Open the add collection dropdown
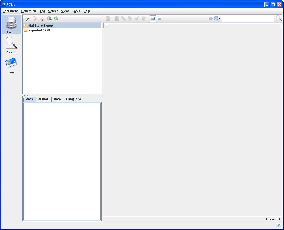The image size is (284, 230). (x=26, y=19)
